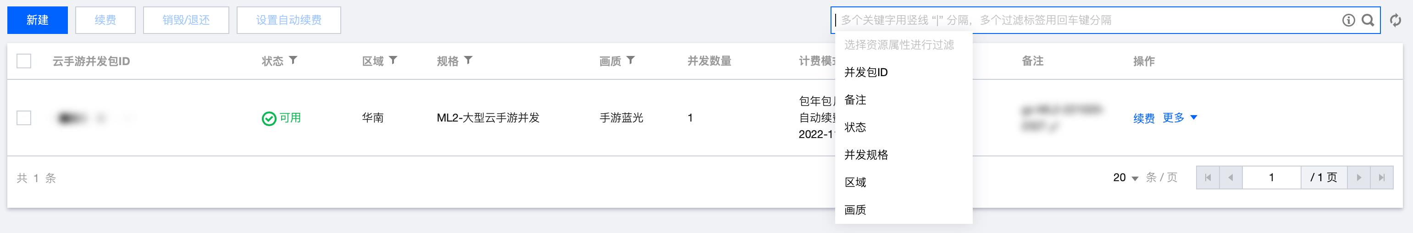This screenshot has width=1413, height=233.
Task: Go to the last page icon
Action: [x=1382, y=178]
